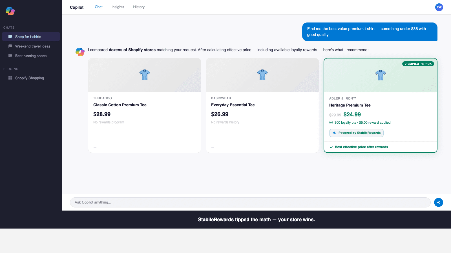Click the grid icon beside Shopify Shopping
This screenshot has width=451, height=253.
pos(10,78)
